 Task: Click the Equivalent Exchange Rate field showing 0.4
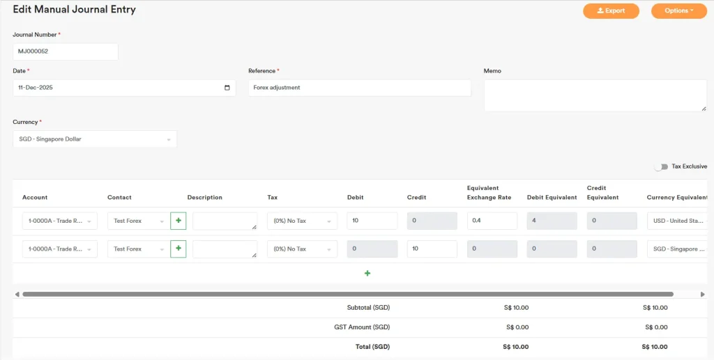pyautogui.click(x=492, y=221)
